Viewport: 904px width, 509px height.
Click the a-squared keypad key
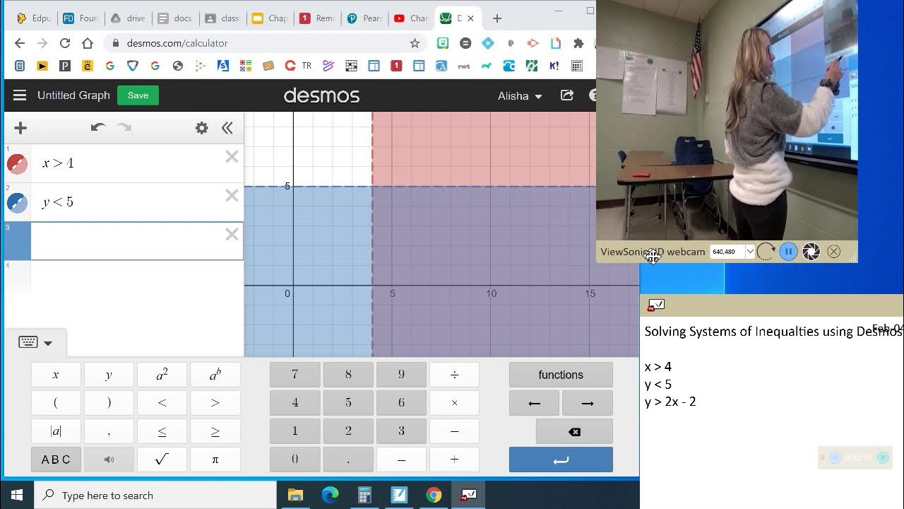pyautogui.click(x=162, y=375)
